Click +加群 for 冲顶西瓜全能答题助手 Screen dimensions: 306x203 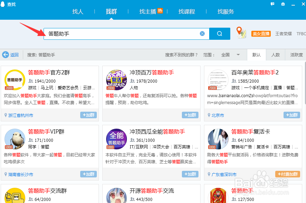[190, 174]
